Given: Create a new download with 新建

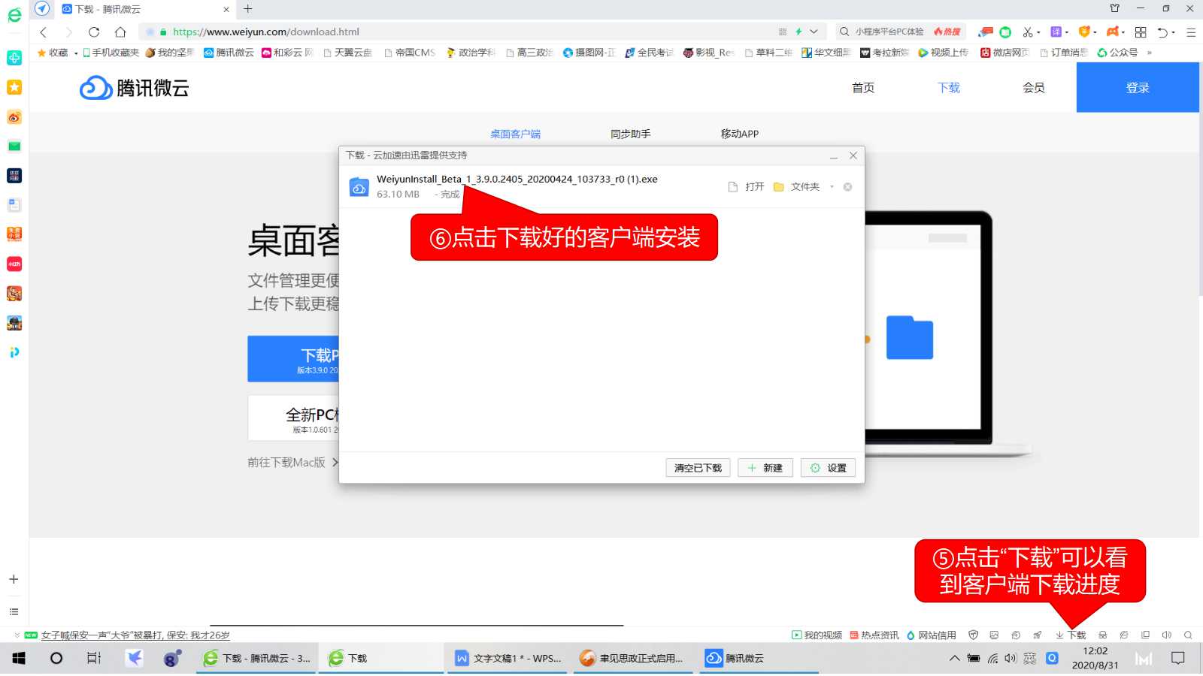Looking at the screenshot, I should point(765,468).
